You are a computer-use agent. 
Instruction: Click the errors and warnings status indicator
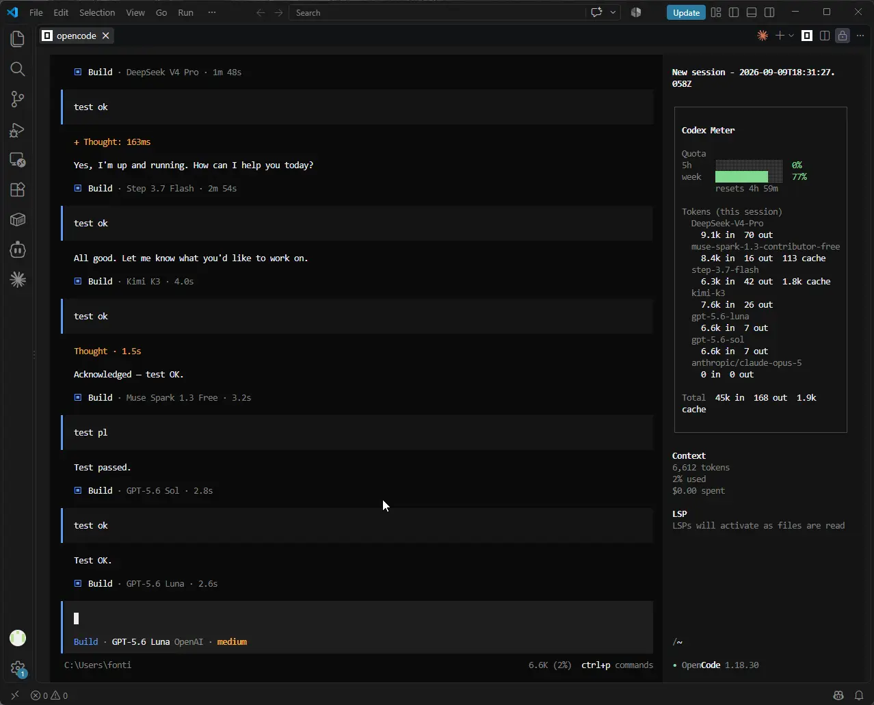pyautogui.click(x=49, y=695)
